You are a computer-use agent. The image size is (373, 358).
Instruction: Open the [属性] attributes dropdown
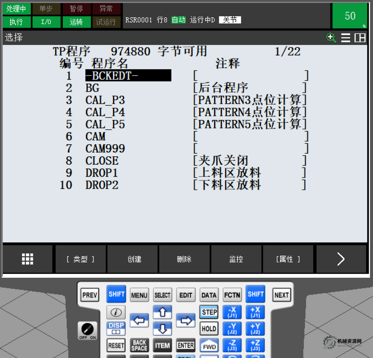[x=288, y=259]
